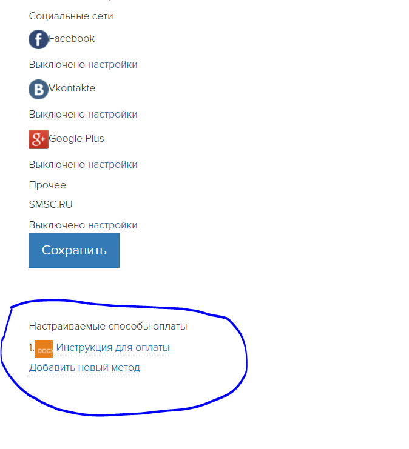Click Выключено status under Facebook

57,65
